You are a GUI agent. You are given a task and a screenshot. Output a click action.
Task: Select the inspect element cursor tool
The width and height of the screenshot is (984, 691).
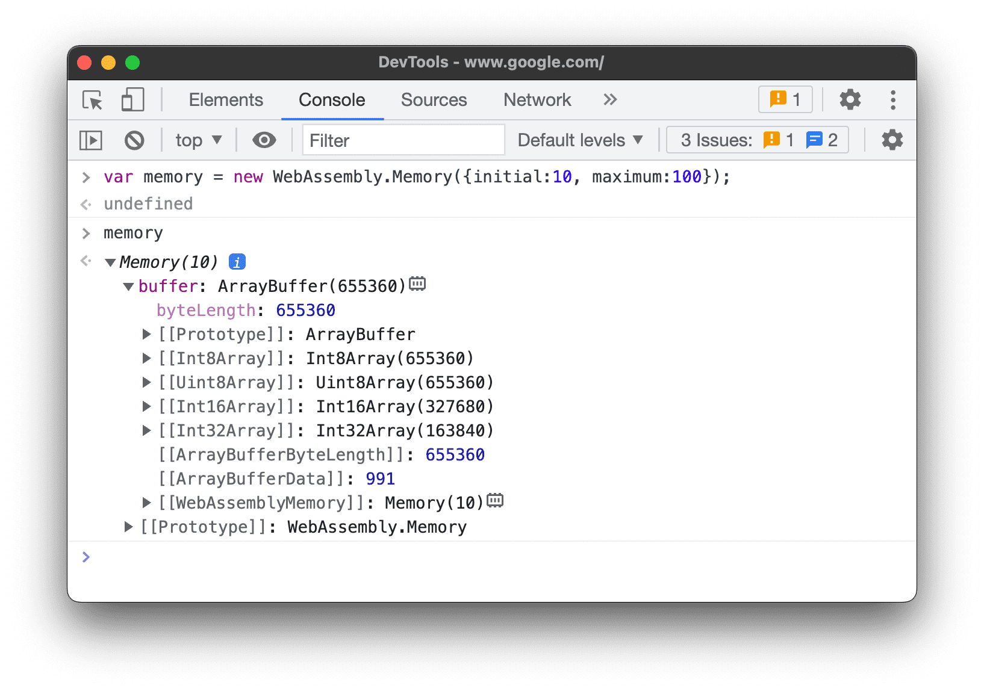coord(91,100)
